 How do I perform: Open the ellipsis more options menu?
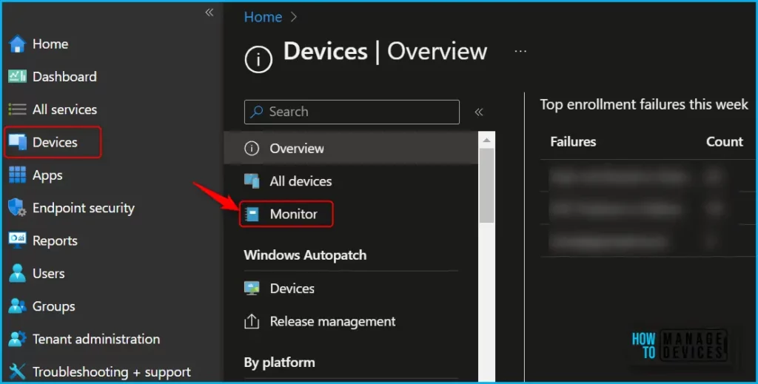[520, 51]
